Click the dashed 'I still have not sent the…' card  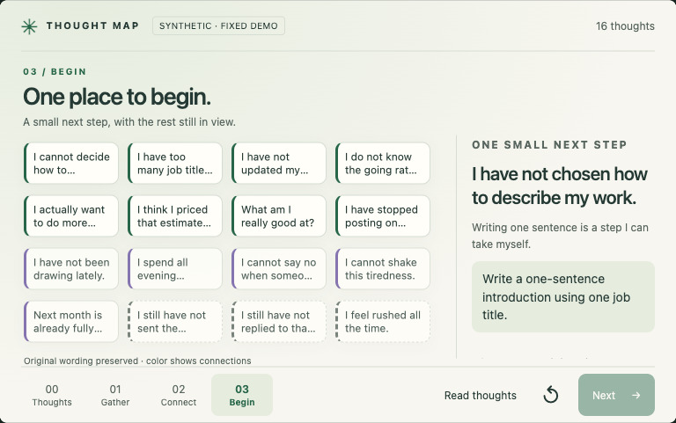click(174, 321)
